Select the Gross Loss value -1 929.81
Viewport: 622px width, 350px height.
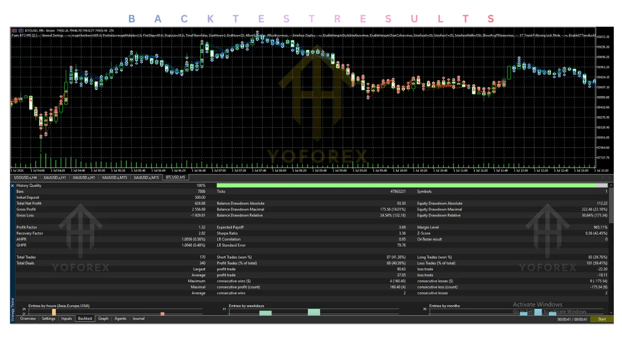click(x=198, y=215)
